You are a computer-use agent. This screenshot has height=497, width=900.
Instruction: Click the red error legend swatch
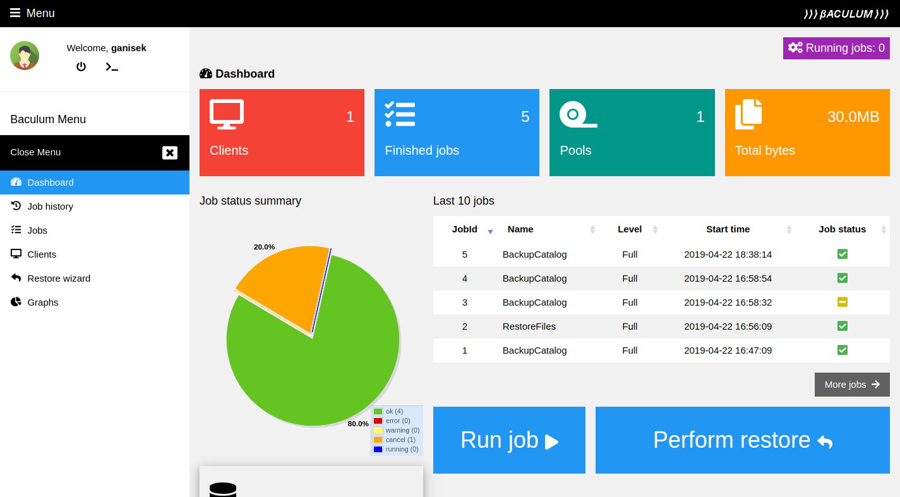[x=378, y=421]
